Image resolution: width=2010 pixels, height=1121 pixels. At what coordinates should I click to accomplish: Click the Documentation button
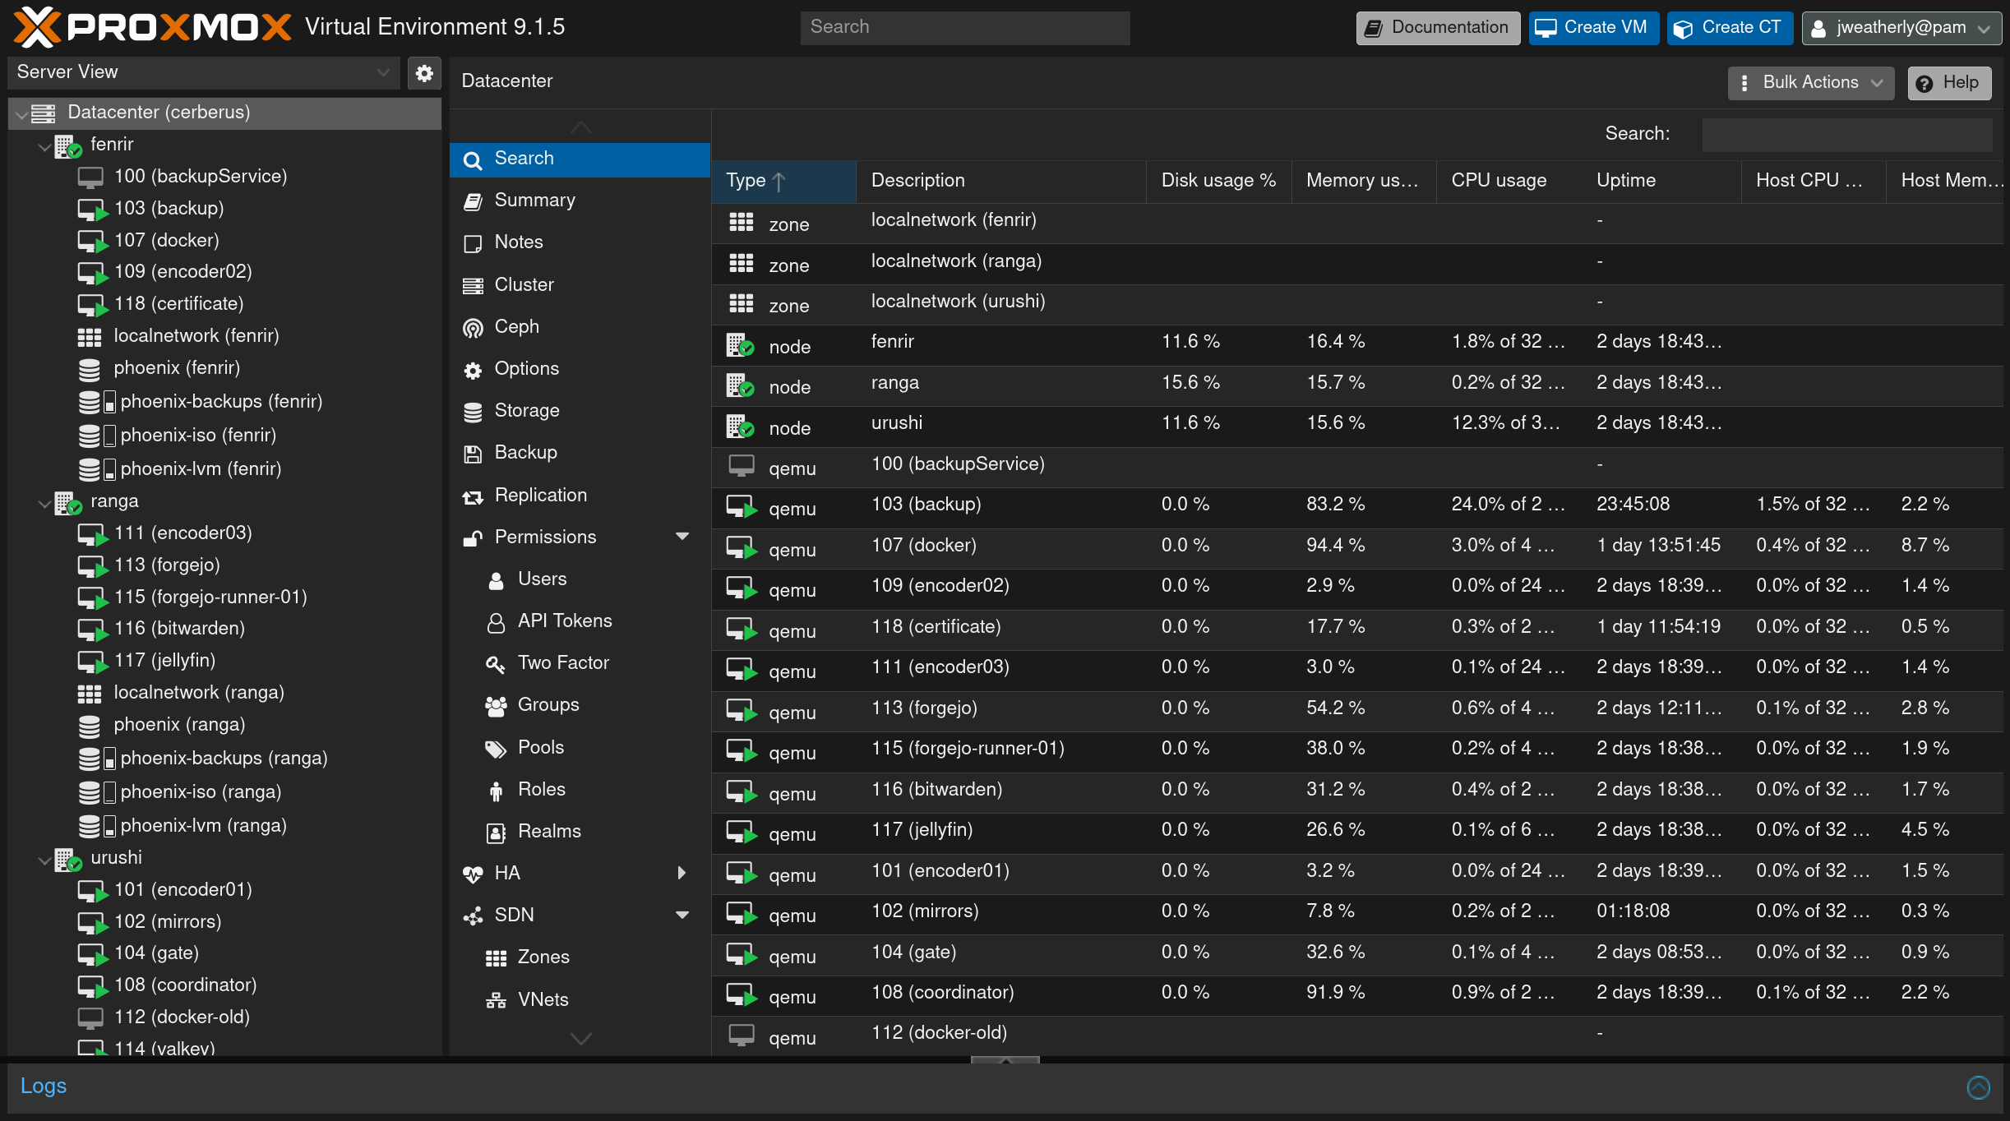pos(1437,28)
